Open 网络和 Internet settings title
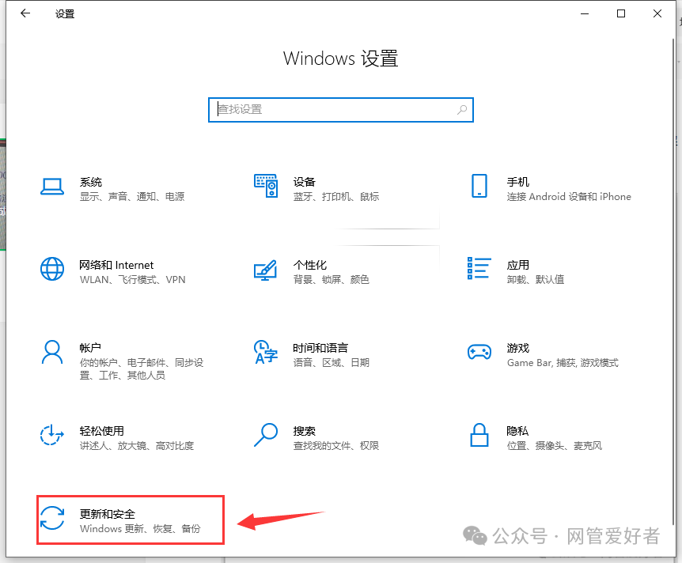682x563 pixels. (x=116, y=265)
